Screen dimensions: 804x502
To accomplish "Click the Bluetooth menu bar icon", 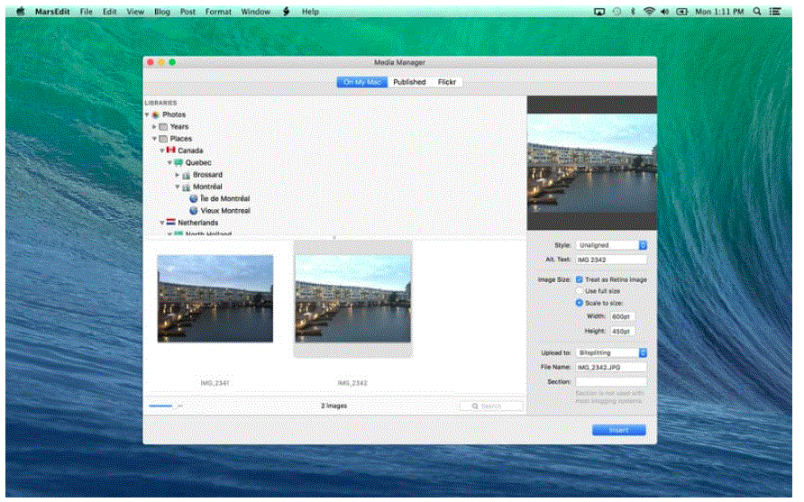I will pyautogui.click(x=633, y=12).
